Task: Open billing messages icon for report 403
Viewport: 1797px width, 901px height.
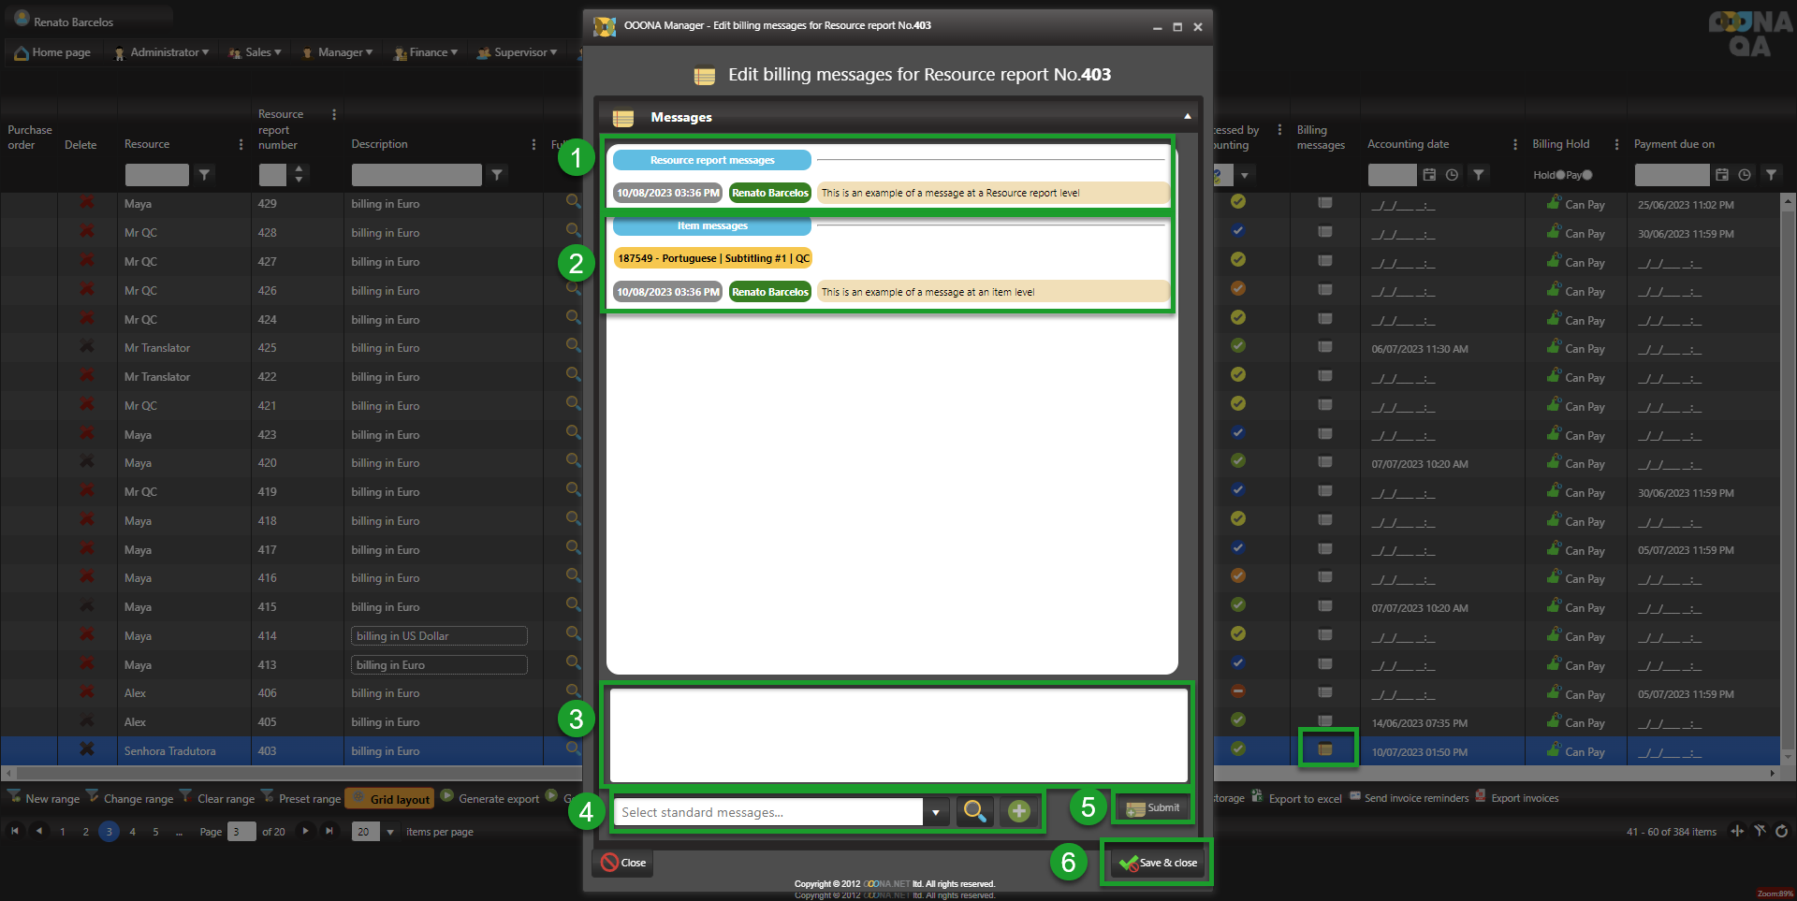Action: 1325,749
